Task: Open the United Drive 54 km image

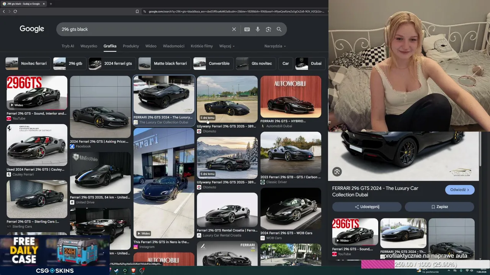Action: (100, 173)
